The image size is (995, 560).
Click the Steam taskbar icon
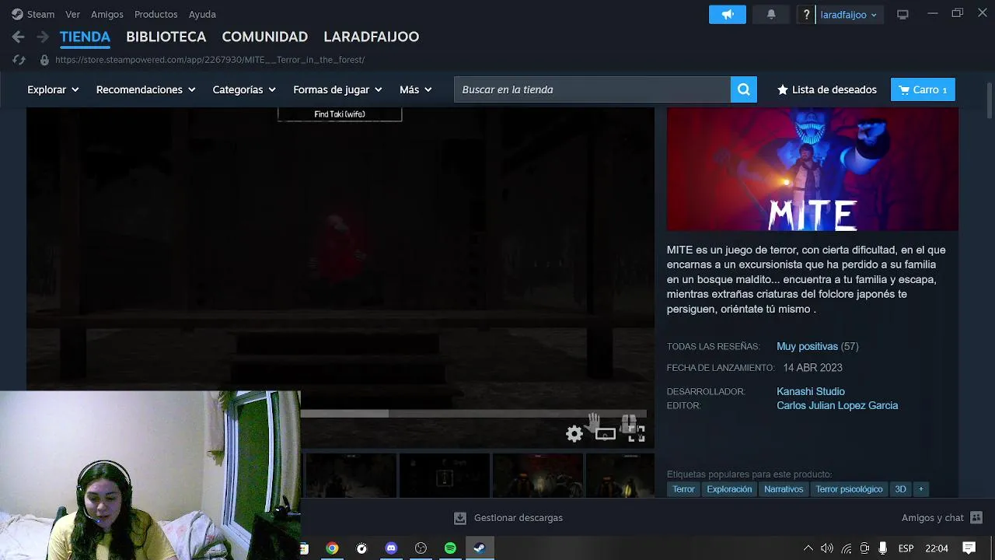coord(480,548)
